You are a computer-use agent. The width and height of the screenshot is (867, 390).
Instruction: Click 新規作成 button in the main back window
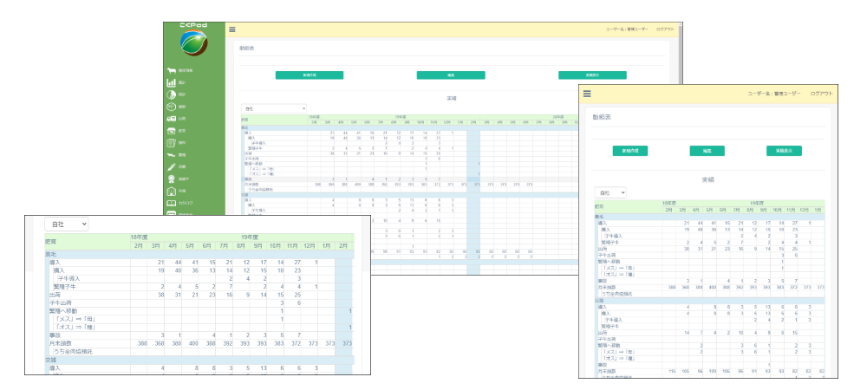310,75
